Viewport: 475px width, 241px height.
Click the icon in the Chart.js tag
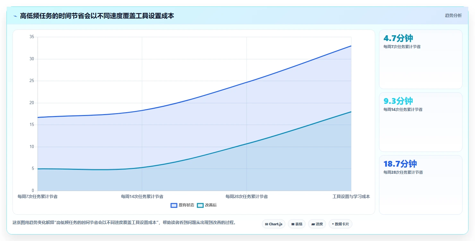pyautogui.click(x=266, y=224)
